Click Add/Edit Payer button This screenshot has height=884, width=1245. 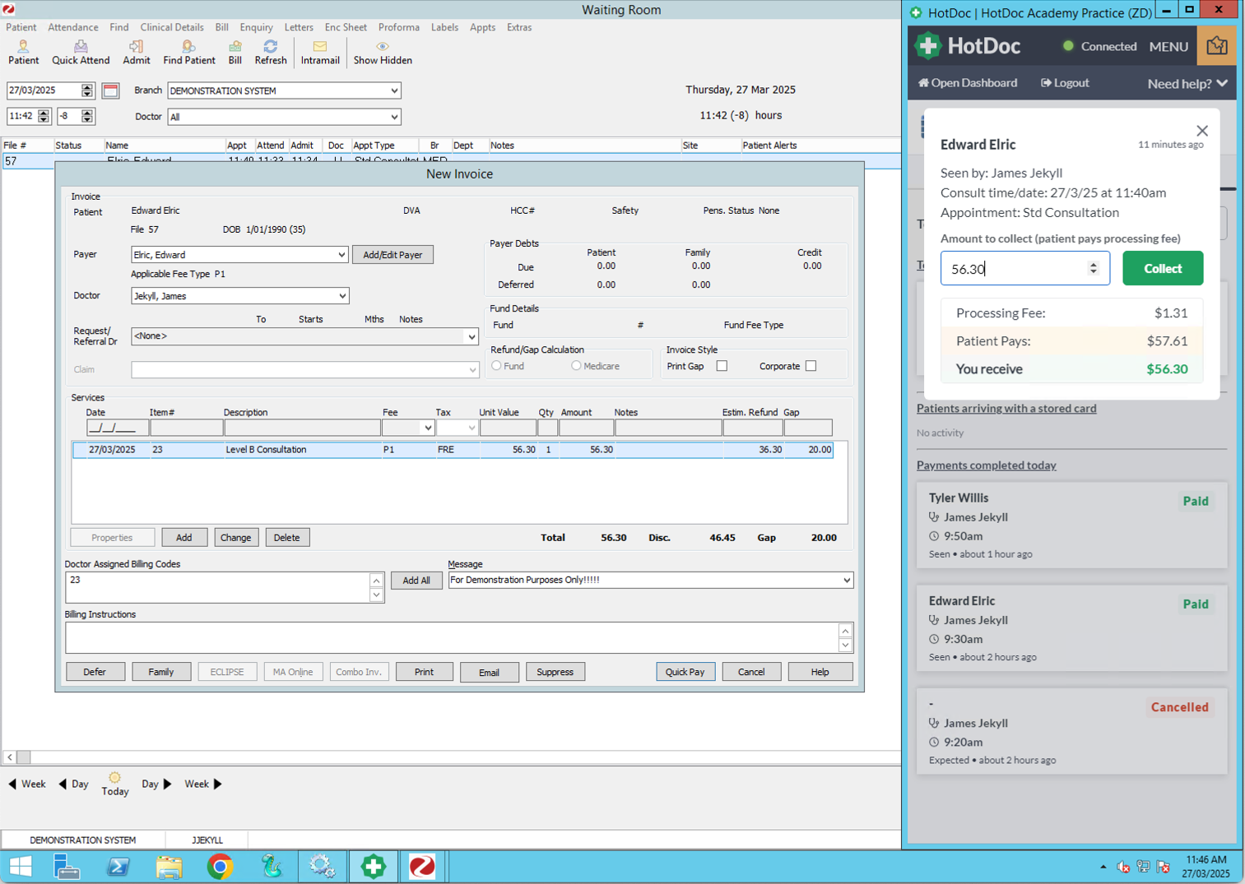pos(393,255)
